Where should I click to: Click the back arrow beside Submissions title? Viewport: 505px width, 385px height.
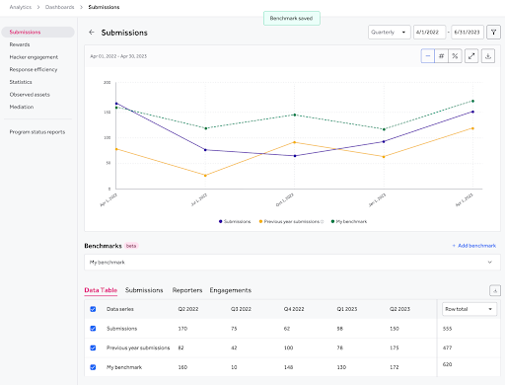point(92,33)
